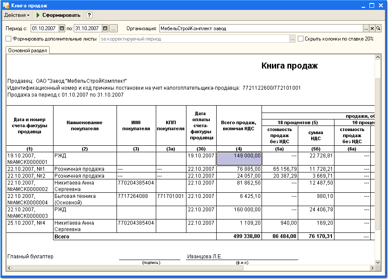Open the Действия dropdown menu
Viewport: 388px width, 279px height.
17,15
